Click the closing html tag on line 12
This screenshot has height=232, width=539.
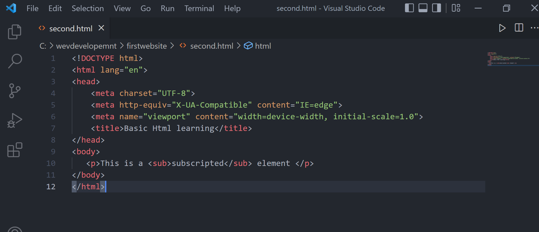coord(88,186)
